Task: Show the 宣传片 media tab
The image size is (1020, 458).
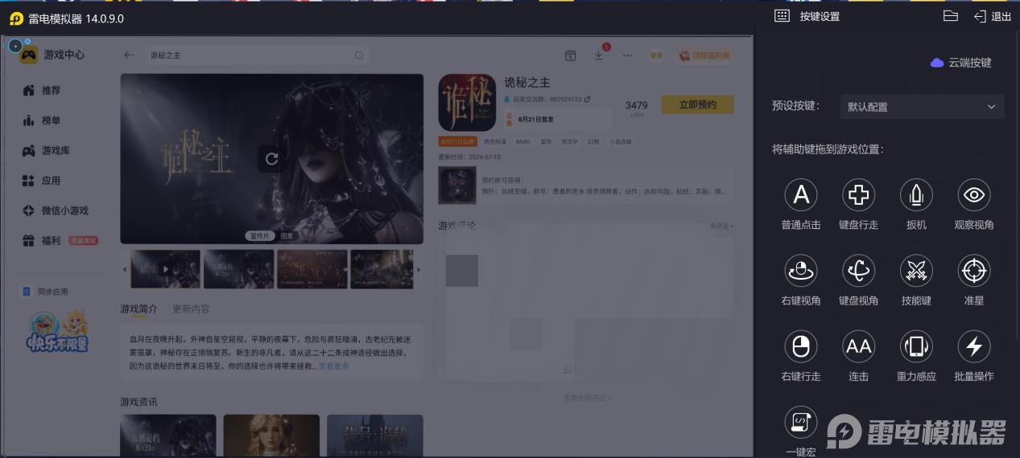Action: (259, 236)
